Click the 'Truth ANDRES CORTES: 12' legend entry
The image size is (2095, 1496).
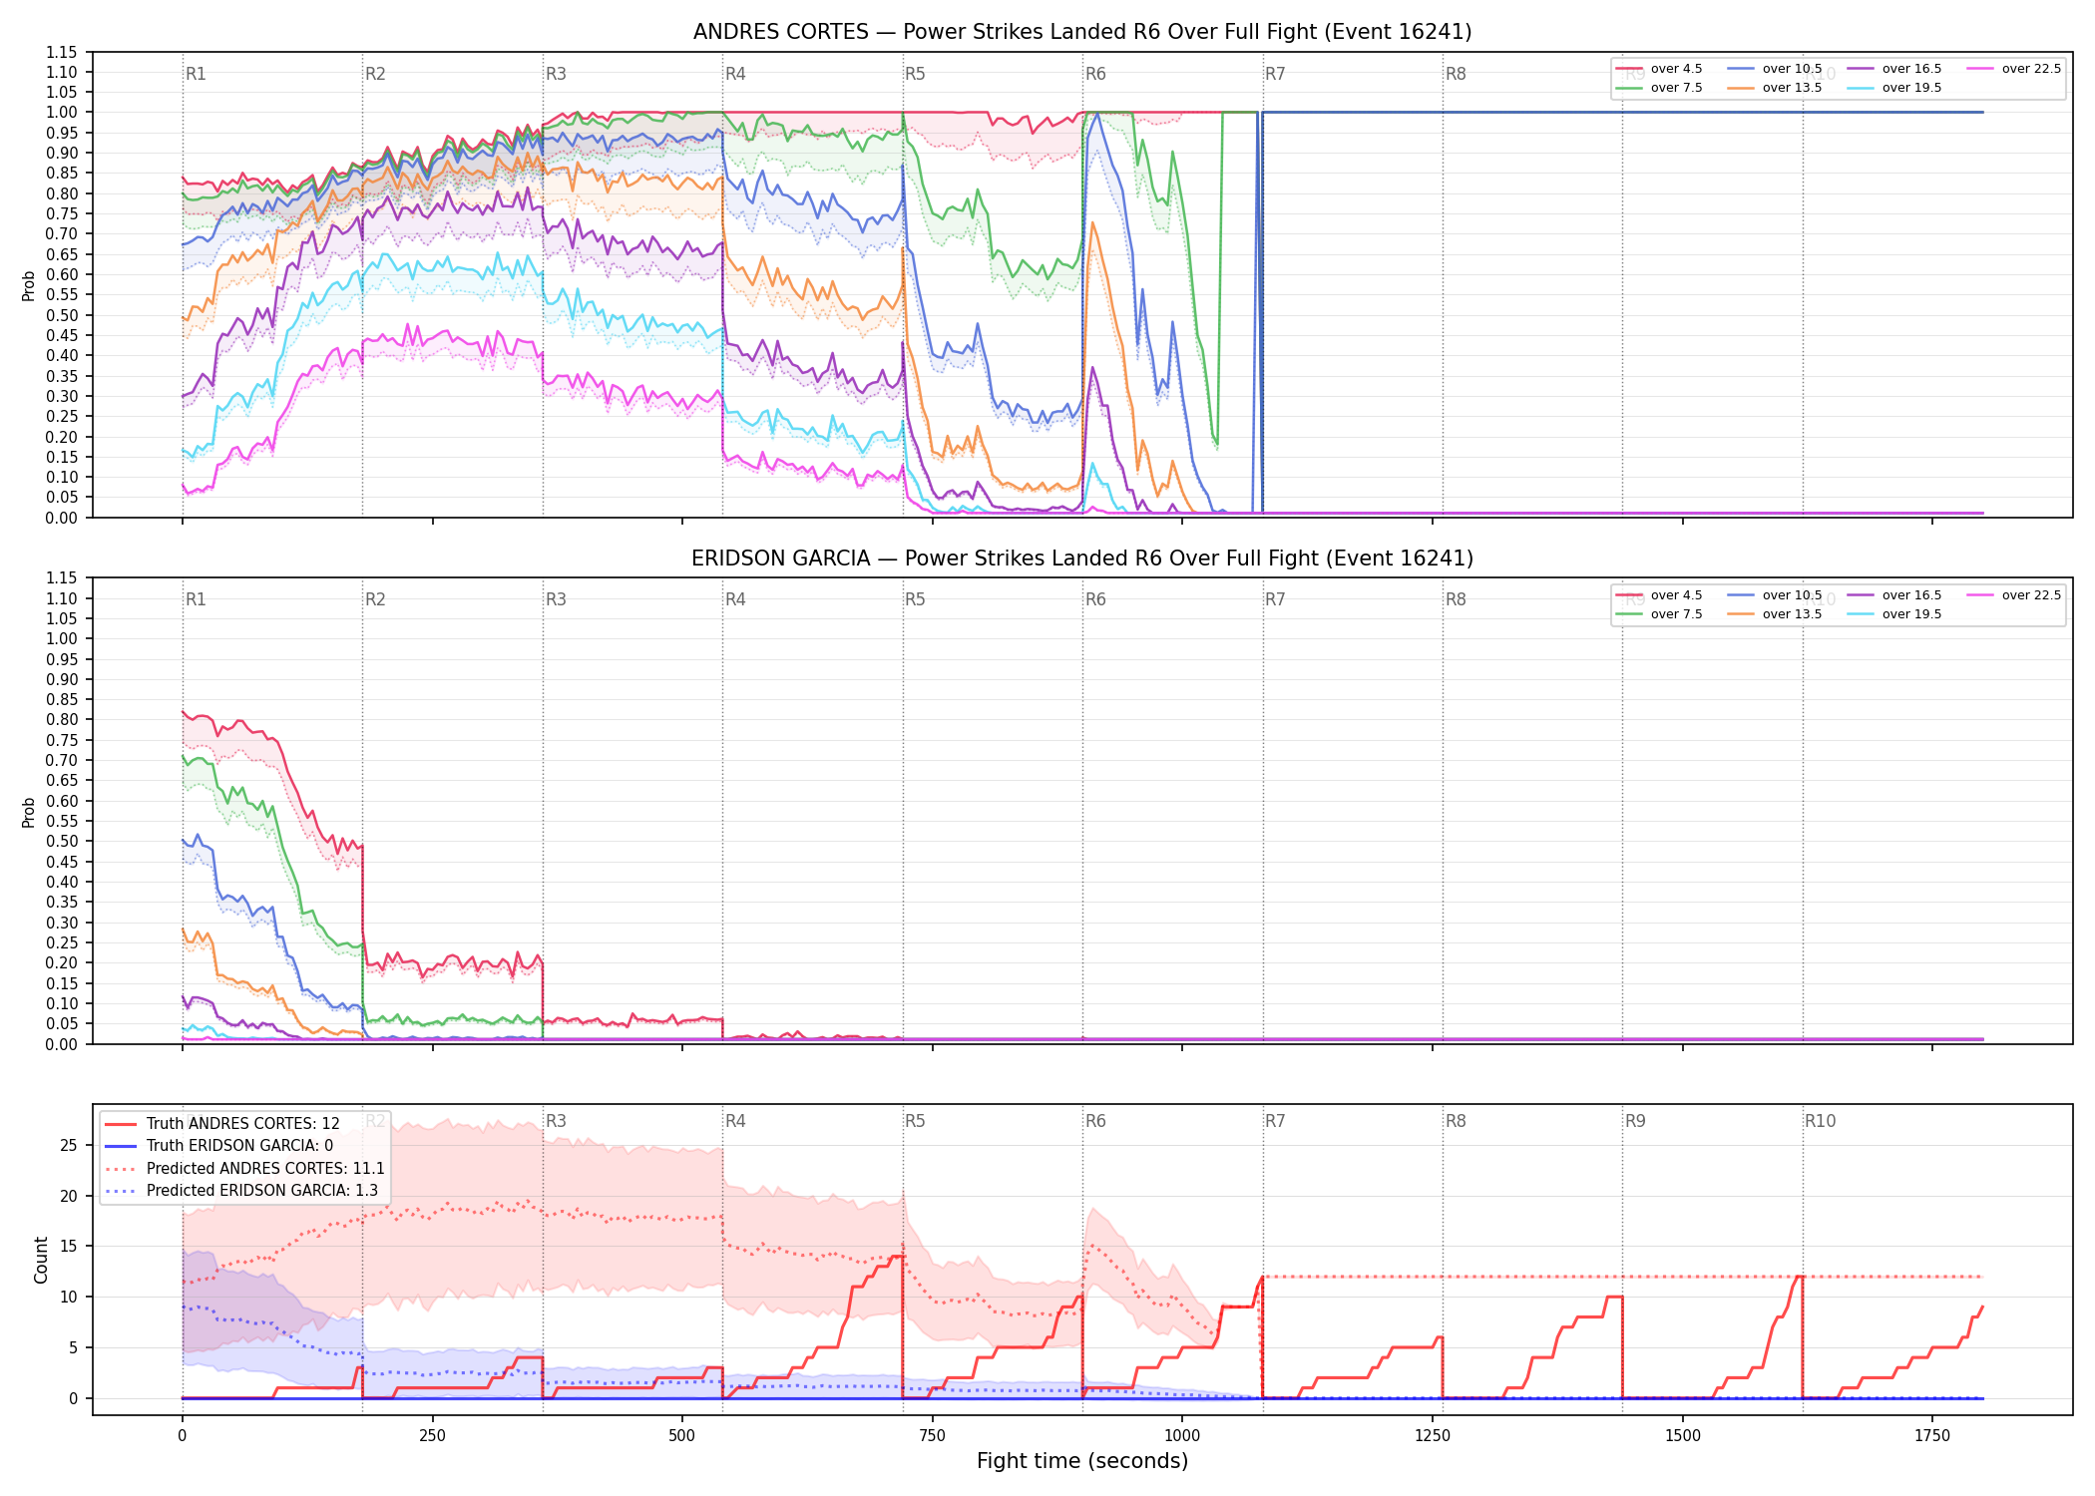pos(222,1124)
